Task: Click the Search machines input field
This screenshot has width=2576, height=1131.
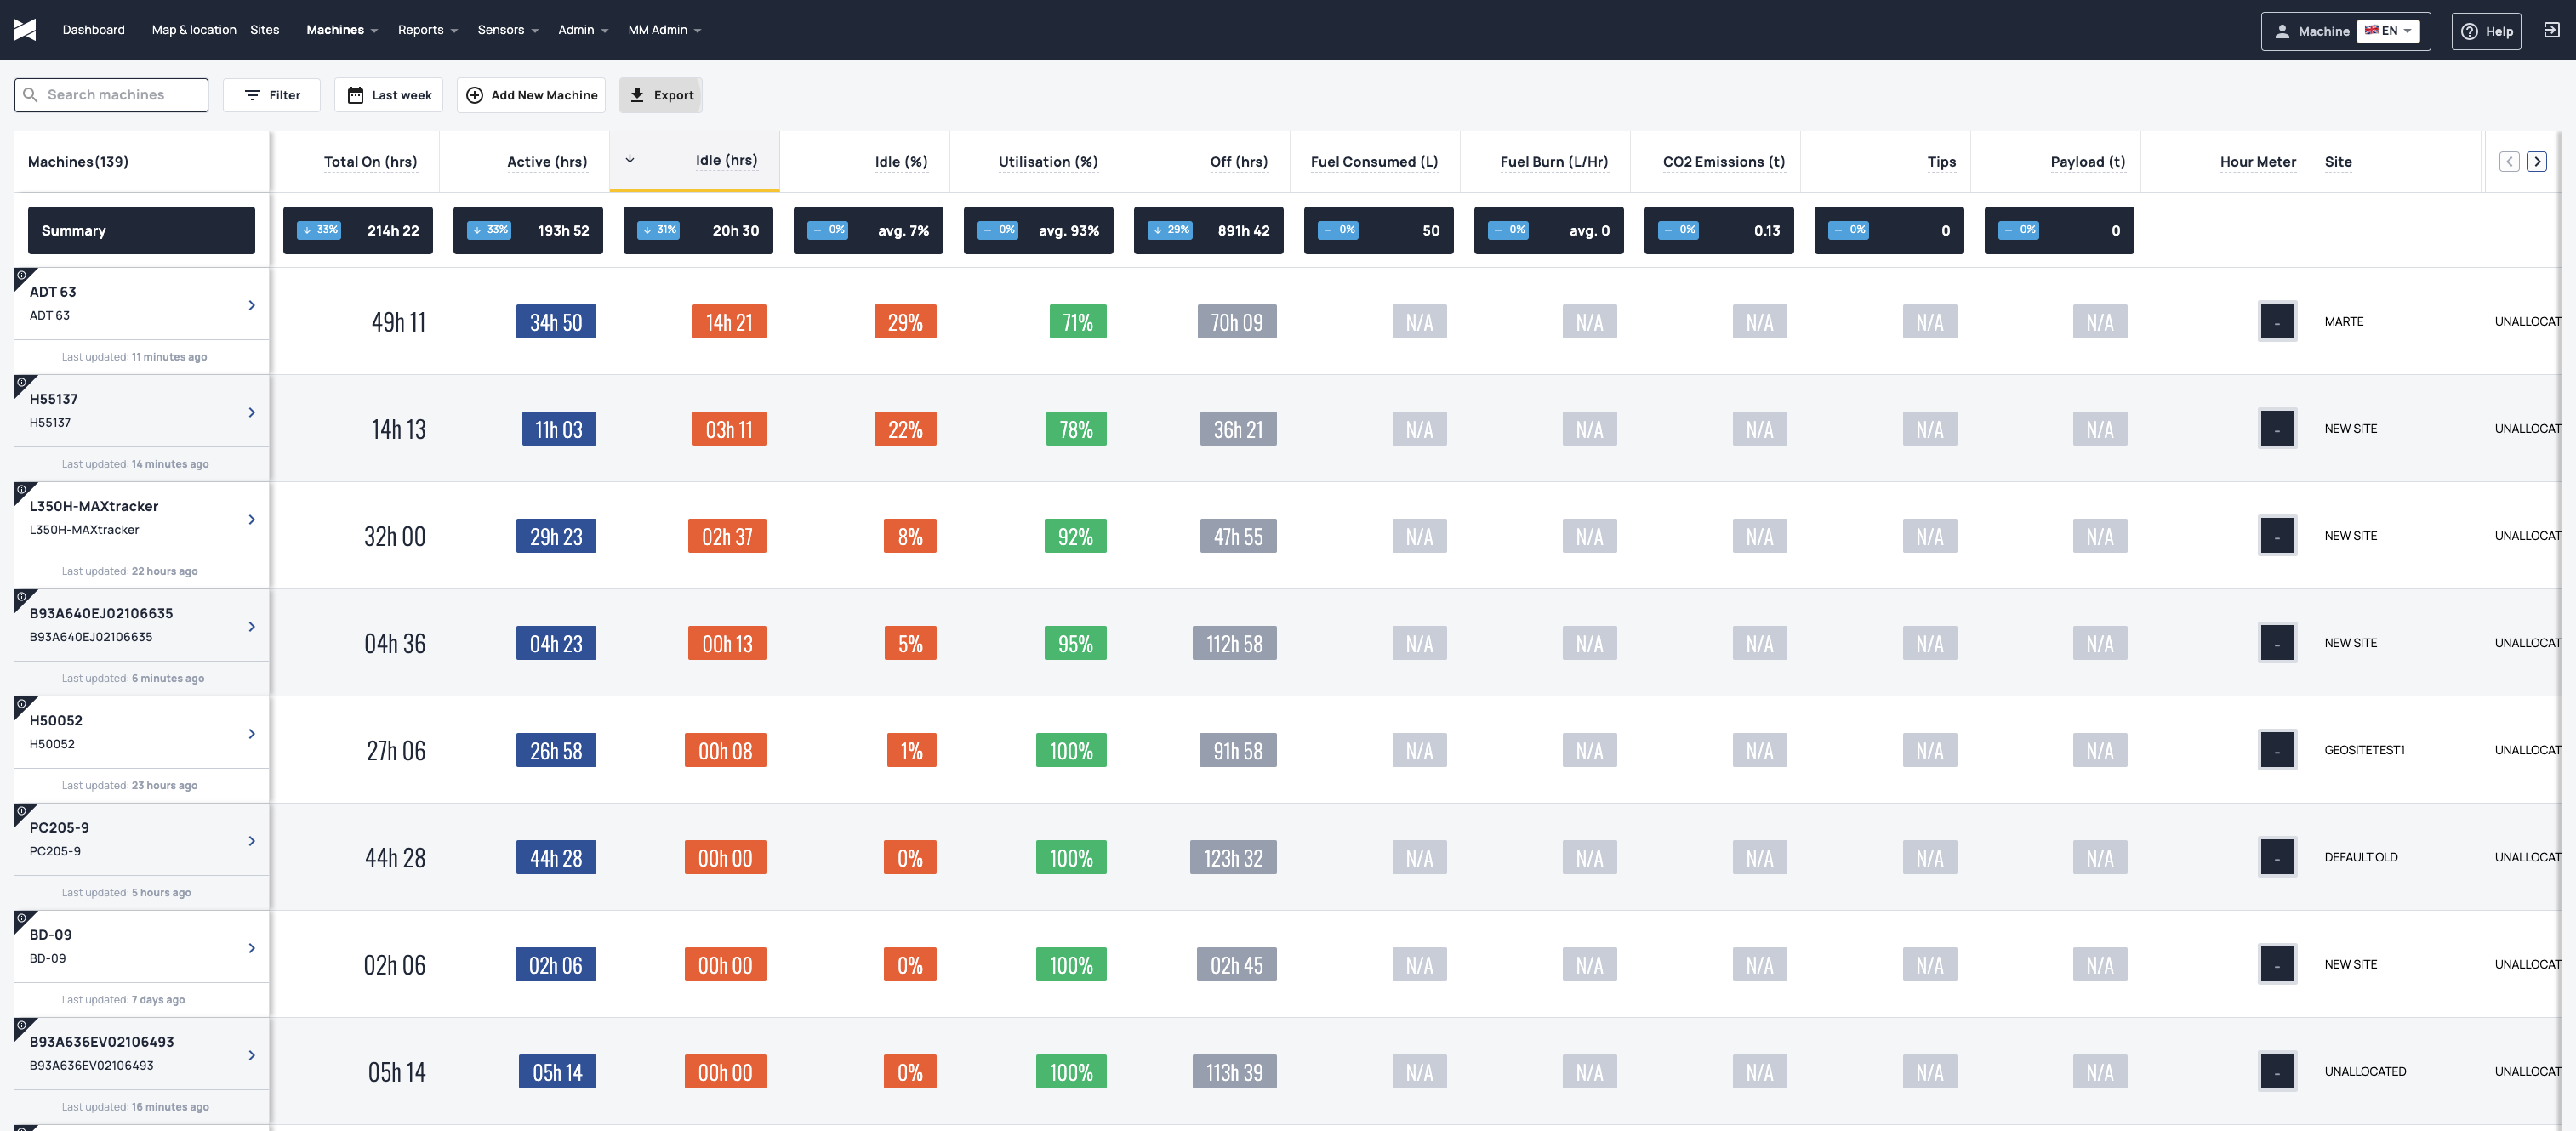Action: pyautogui.click(x=111, y=95)
